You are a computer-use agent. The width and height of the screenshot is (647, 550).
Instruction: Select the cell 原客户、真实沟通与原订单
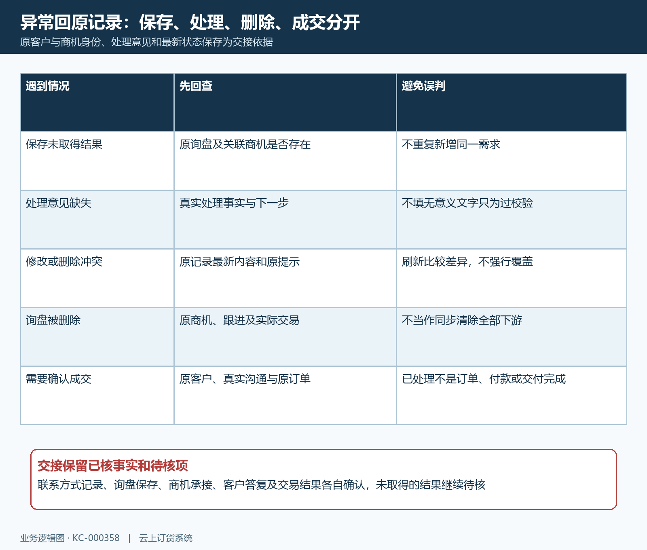tap(285, 396)
